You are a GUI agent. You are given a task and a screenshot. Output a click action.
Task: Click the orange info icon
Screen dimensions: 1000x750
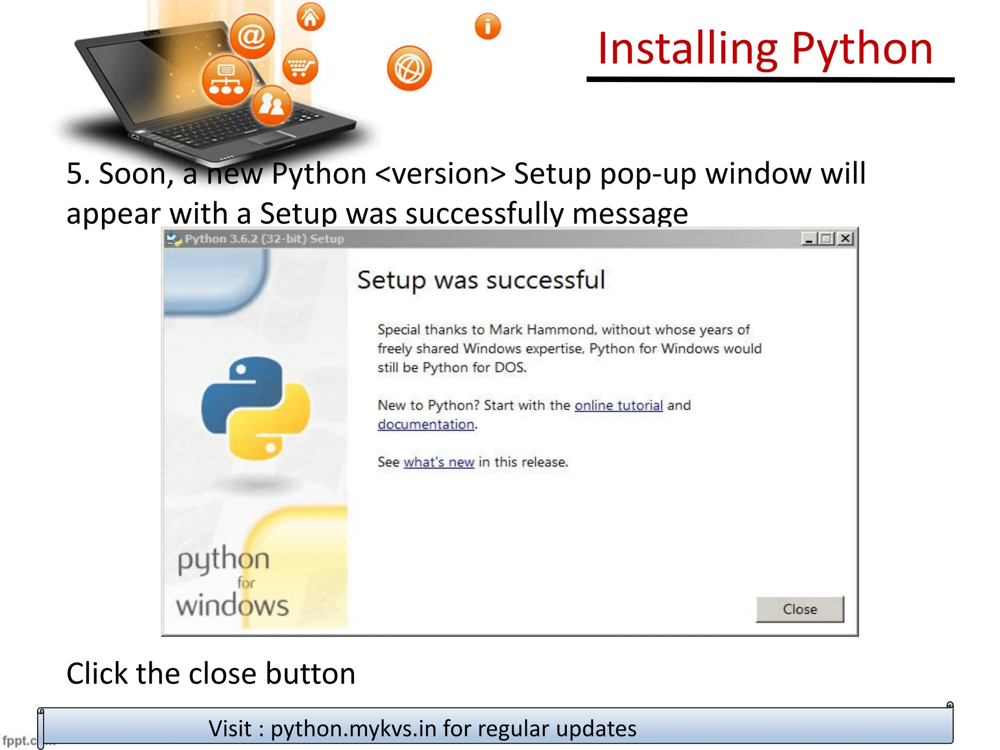click(x=488, y=26)
